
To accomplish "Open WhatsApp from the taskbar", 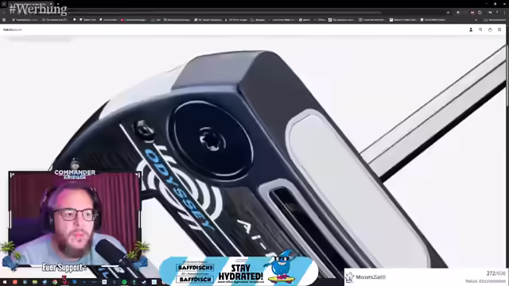I will (x=124, y=282).
